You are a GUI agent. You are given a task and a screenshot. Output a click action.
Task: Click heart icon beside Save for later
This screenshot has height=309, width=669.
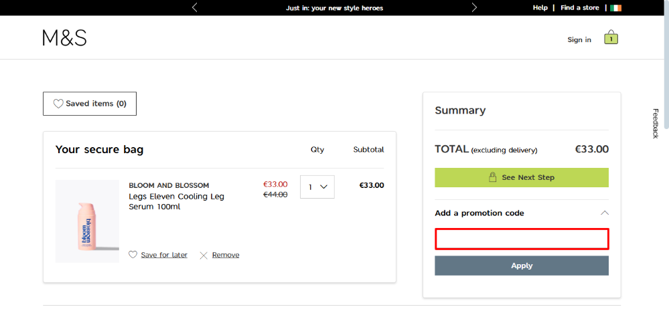coord(133,255)
